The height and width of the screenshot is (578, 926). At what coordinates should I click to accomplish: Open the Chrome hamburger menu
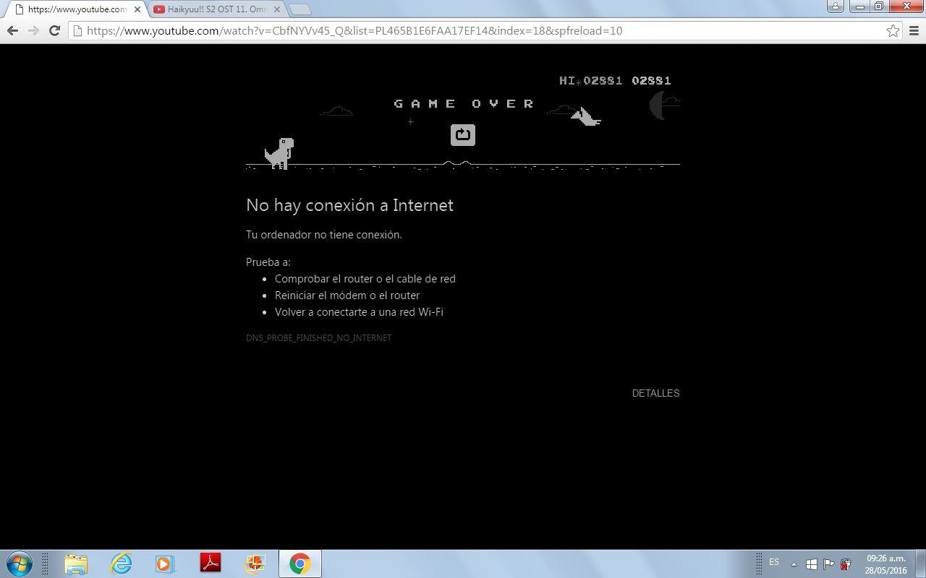click(914, 30)
